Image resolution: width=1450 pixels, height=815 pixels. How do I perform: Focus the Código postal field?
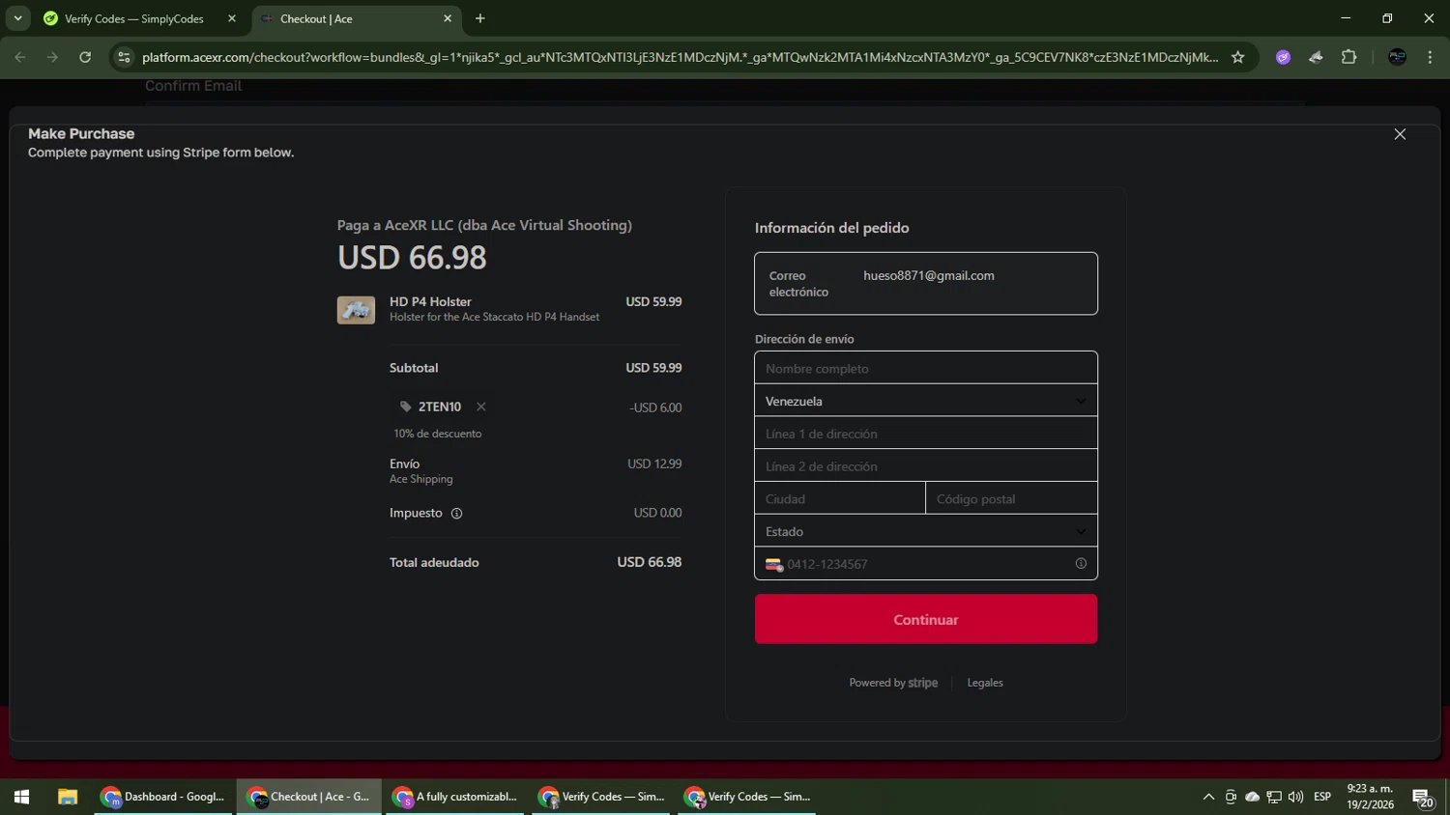1011,498
